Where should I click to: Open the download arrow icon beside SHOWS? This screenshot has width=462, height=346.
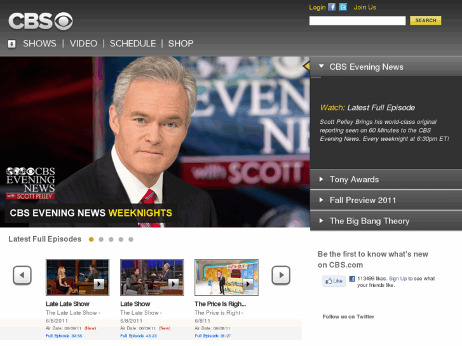pos(11,44)
